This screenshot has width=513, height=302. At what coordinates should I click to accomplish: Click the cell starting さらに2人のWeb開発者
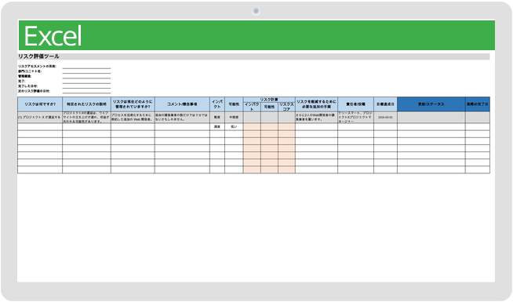pyautogui.click(x=316, y=118)
